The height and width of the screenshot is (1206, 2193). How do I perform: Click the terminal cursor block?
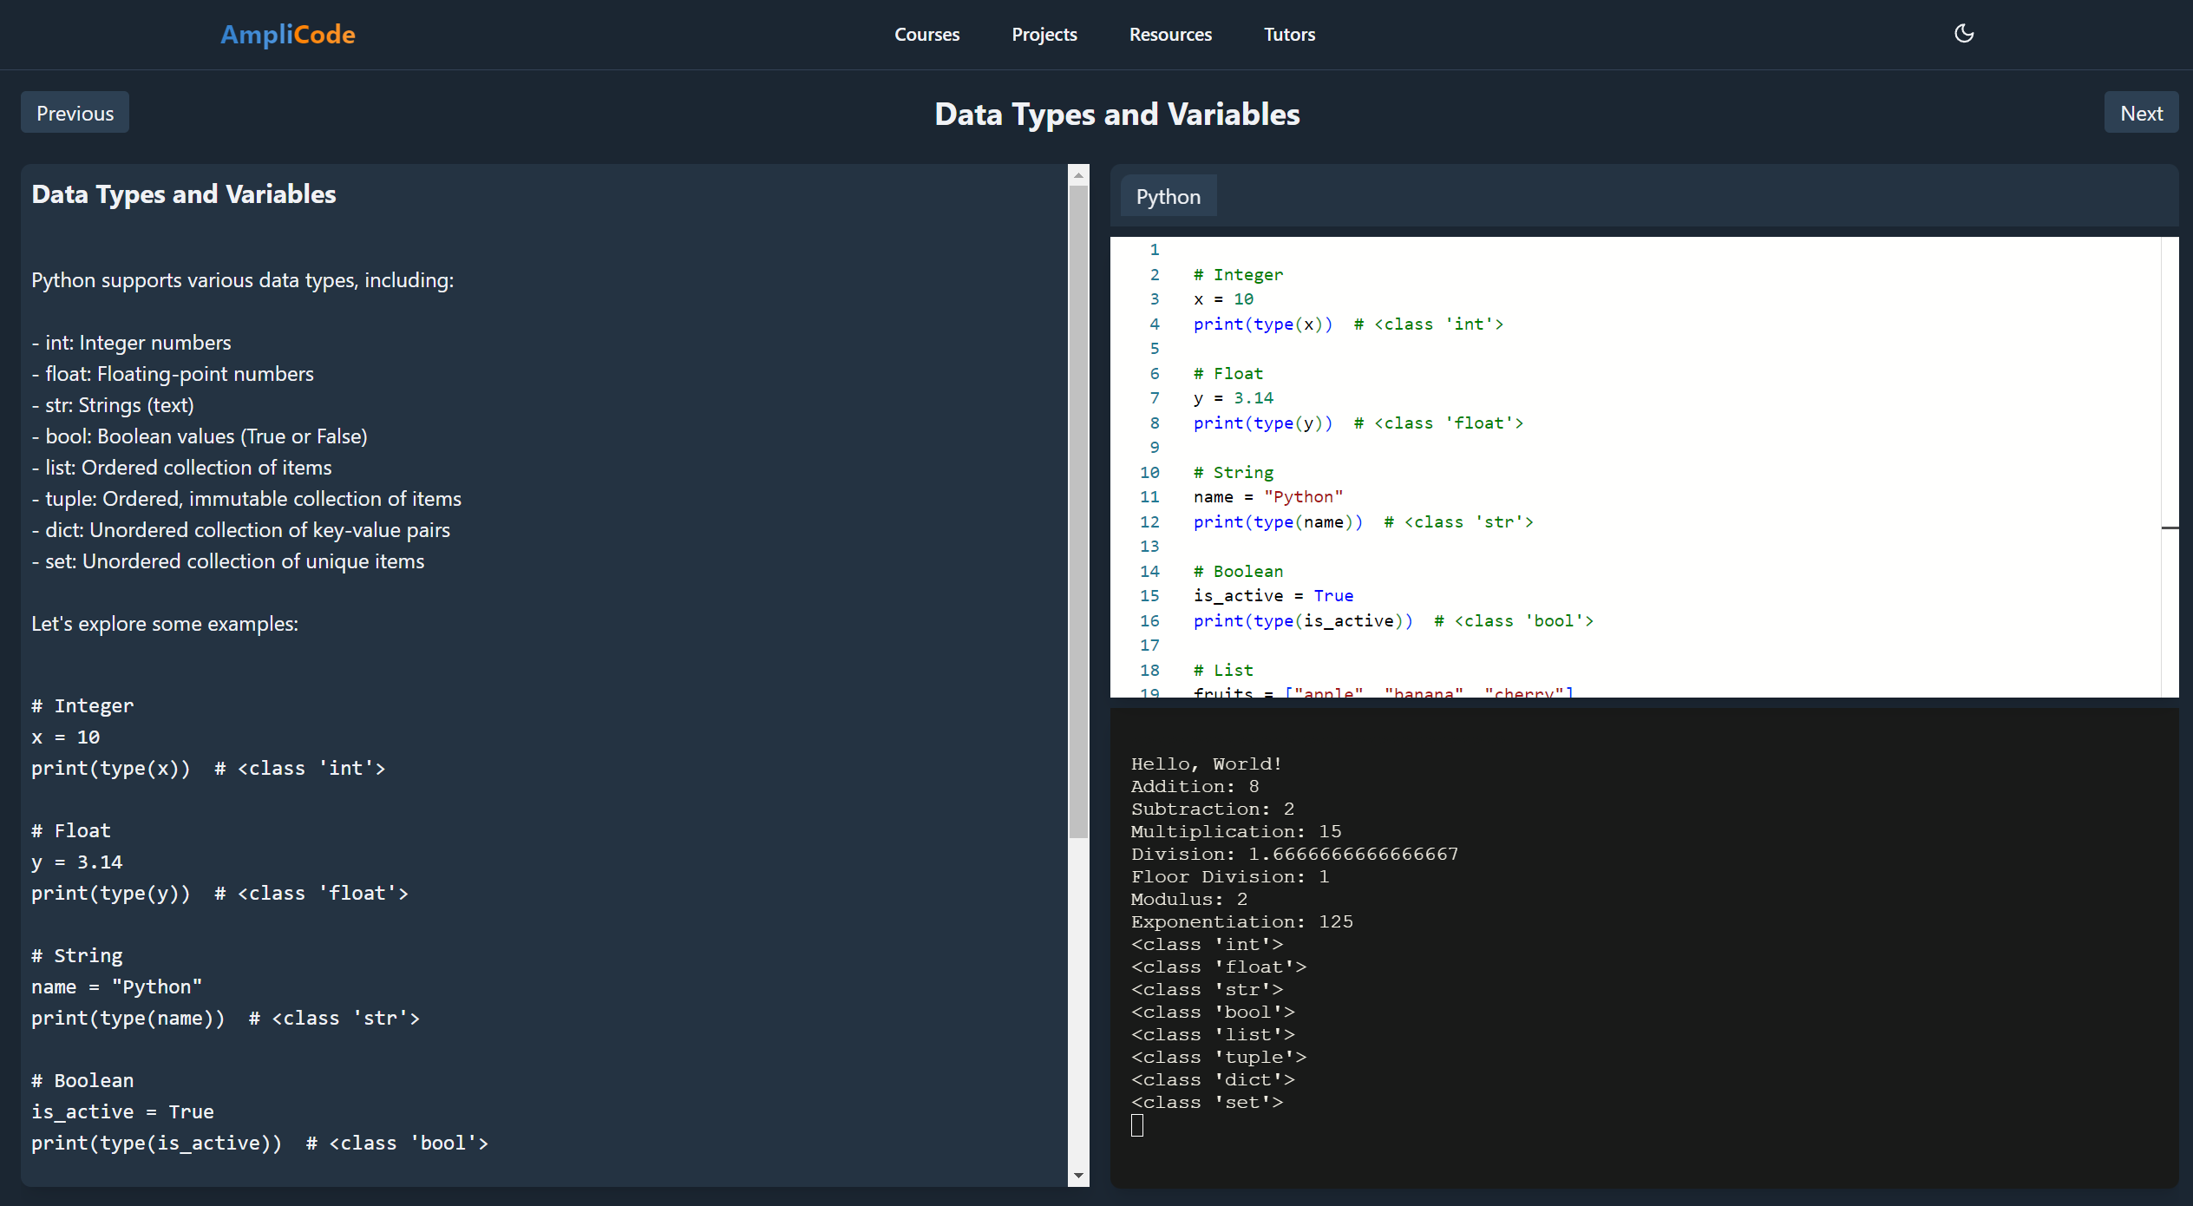[1137, 1125]
